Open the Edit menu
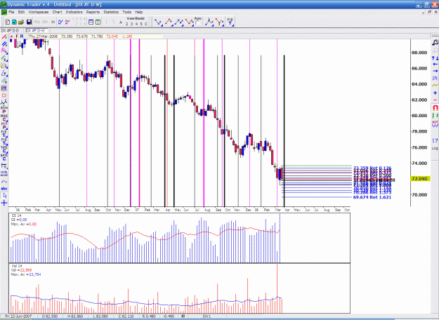This screenshot has height=320, width=439. tap(21, 12)
